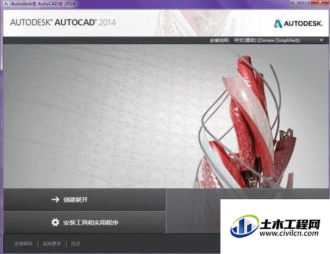
Task: Click the 创建展开 button
Action: point(84,200)
